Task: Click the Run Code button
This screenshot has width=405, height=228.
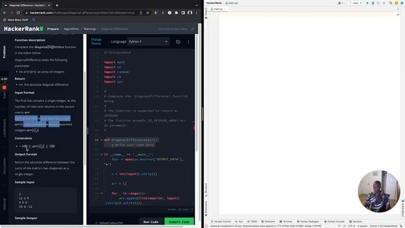Action: [x=151, y=222]
